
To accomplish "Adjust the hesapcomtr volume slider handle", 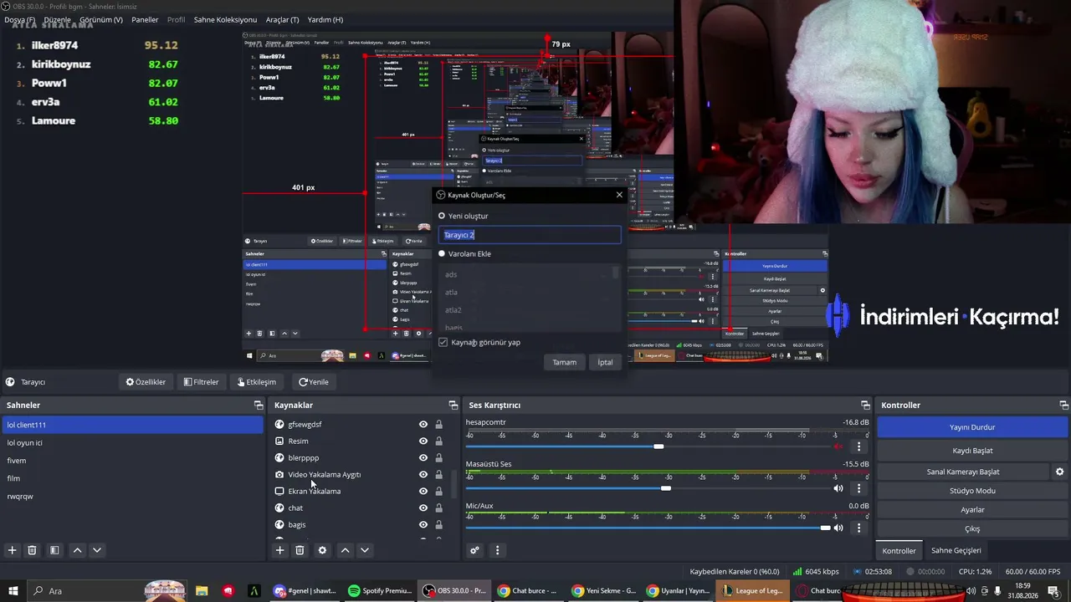I will [x=658, y=446].
